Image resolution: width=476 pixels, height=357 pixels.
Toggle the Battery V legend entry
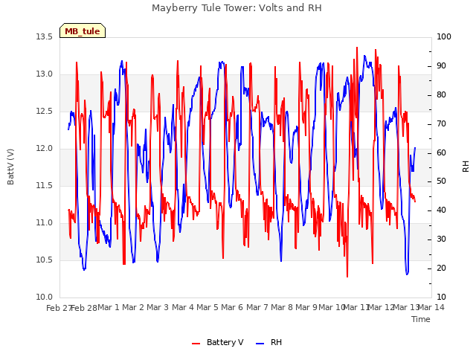click(x=218, y=342)
